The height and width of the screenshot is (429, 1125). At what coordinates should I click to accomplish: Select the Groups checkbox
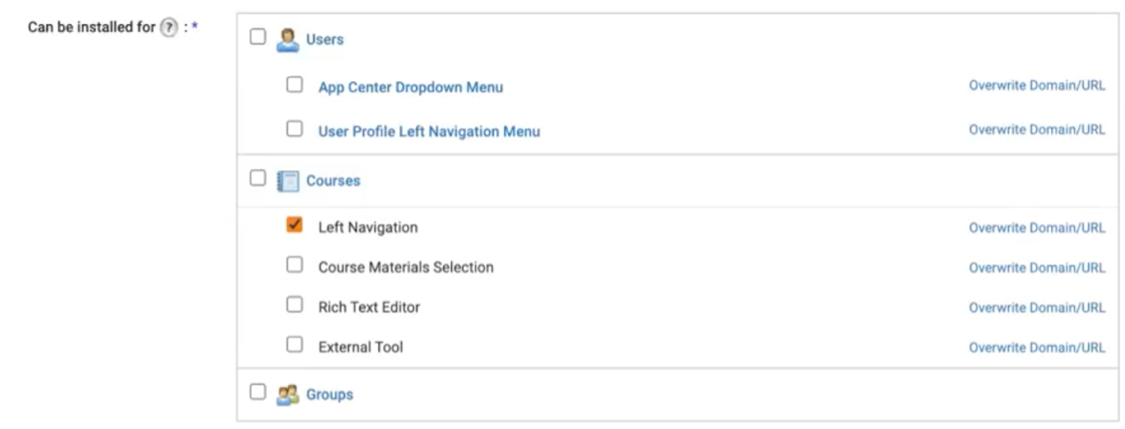(258, 393)
